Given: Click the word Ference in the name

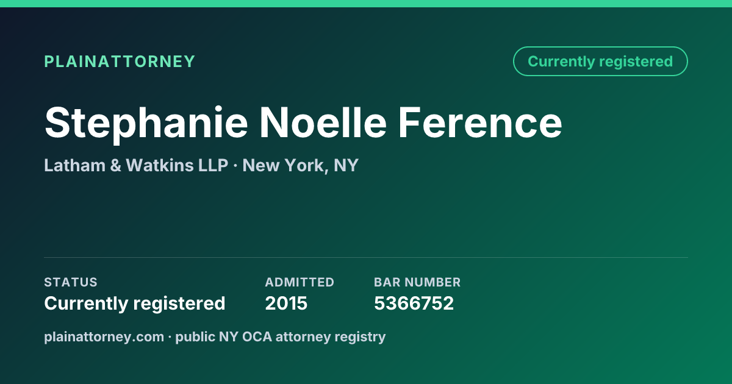Looking at the screenshot, I should [x=481, y=123].
